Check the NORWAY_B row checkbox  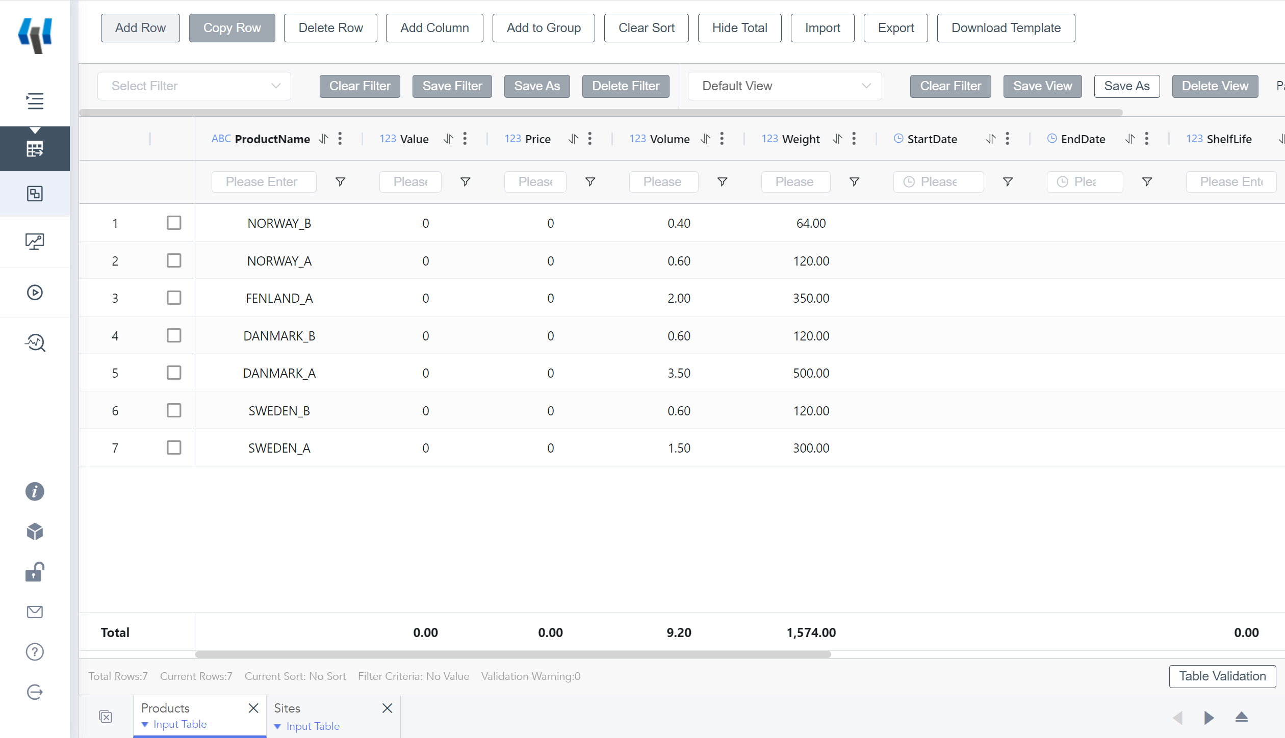[174, 223]
